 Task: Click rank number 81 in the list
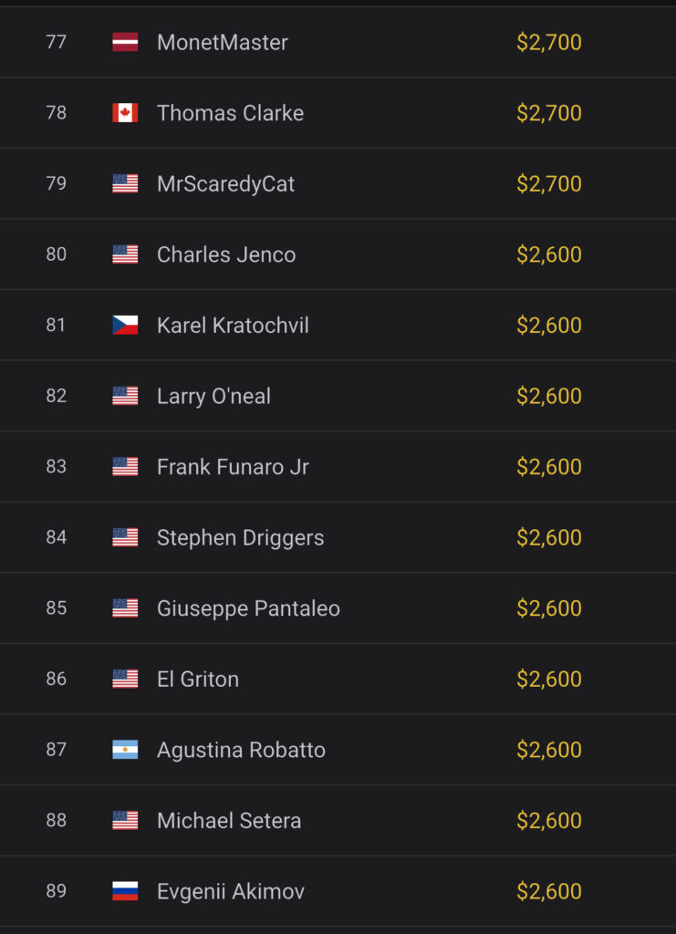point(57,325)
